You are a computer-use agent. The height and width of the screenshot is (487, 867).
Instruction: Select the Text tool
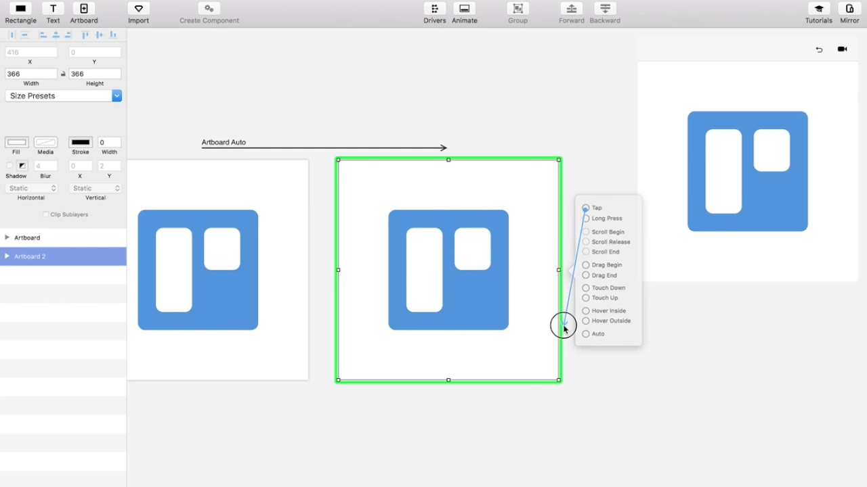point(53,13)
